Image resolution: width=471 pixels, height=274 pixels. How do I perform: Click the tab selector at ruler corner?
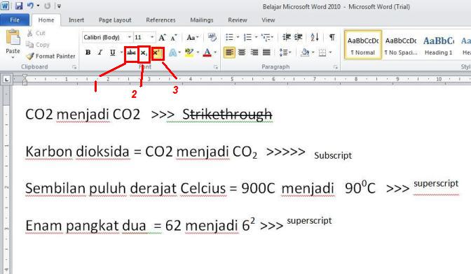pyautogui.click(x=6, y=80)
